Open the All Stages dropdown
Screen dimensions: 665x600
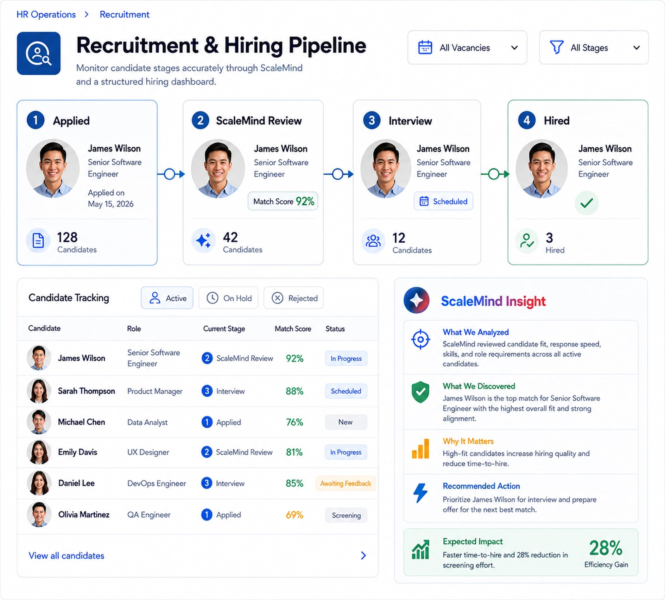pyautogui.click(x=594, y=47)
